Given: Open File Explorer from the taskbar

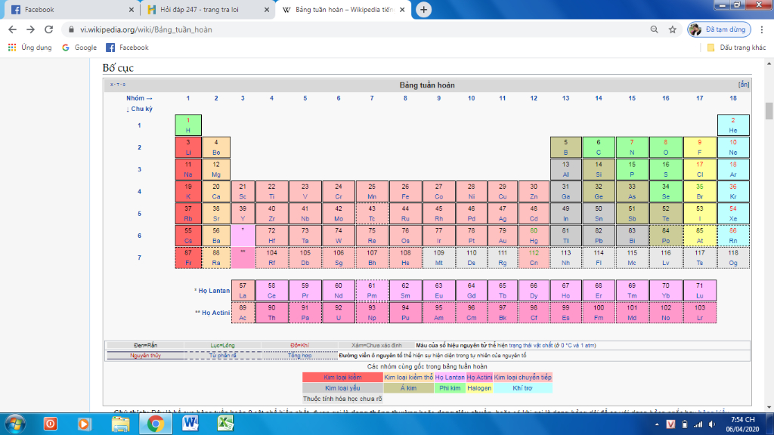Looking at the screenshot, I should (120, 424).
